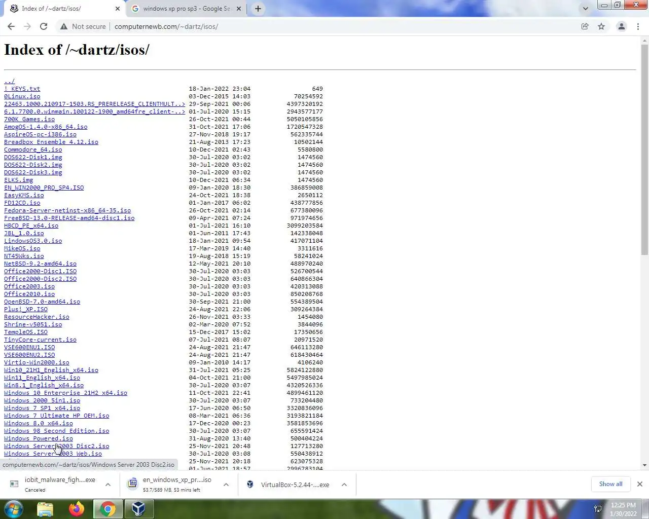
Task: Open the parent directory ../ link
Action: click(x=9, y=81)
